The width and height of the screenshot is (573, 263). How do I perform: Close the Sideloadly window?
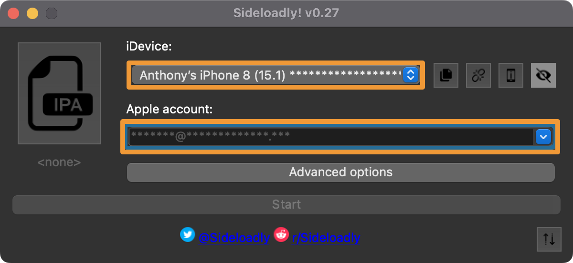[13, 13]
